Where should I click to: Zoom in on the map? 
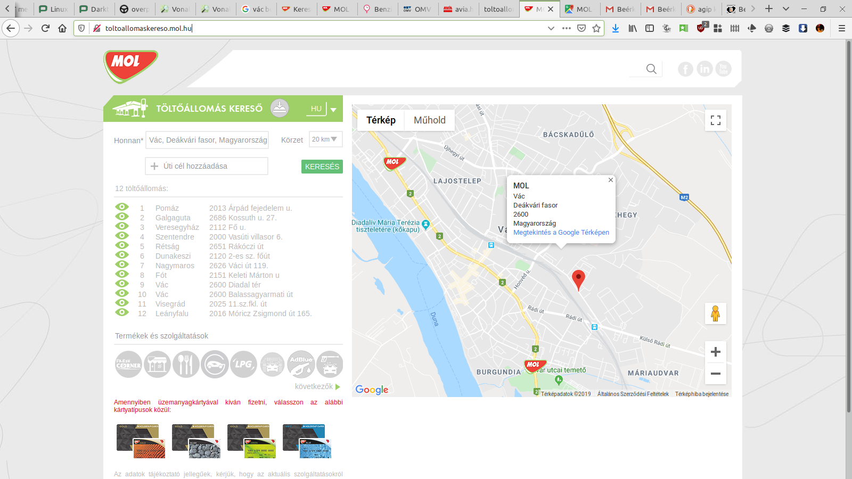716,352
